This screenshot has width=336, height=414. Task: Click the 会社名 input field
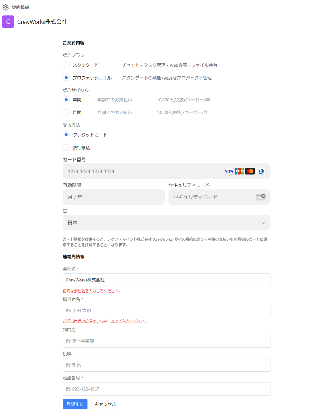coord(166,280)
